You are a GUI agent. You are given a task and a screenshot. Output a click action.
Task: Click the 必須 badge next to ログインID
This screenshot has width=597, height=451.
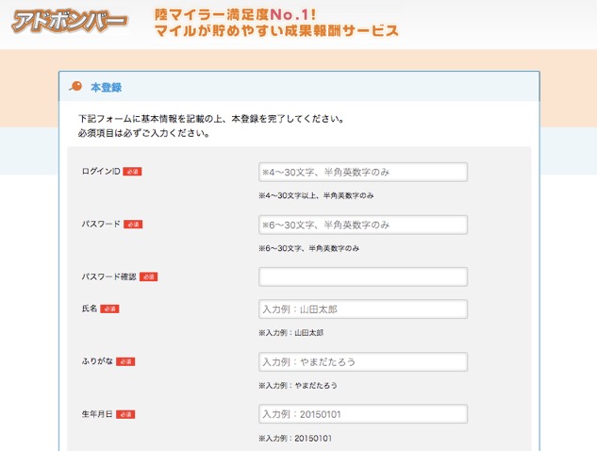(x=133, y=172)
